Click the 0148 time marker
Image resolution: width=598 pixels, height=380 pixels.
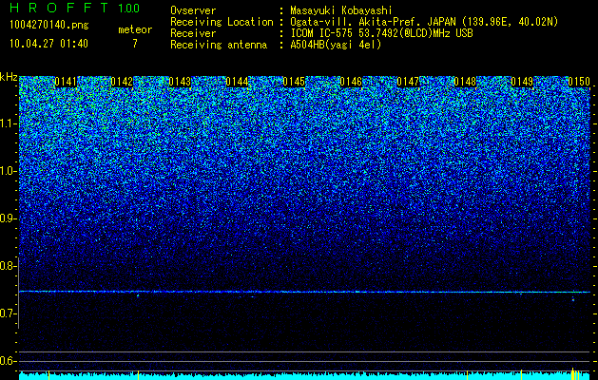click(x=465, y=82)
